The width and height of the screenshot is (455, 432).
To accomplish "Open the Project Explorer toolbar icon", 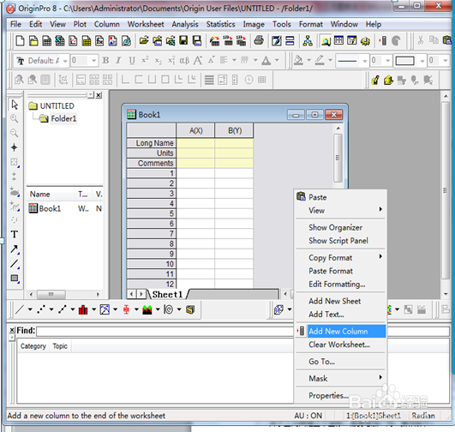I will pos(326,41).
